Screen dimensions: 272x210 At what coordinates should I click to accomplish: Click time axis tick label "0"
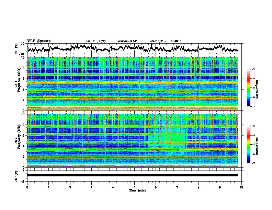(27, 187)
